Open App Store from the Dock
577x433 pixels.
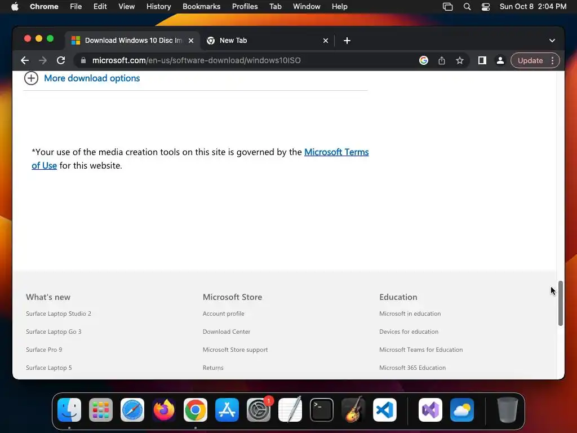click(x=227, y=410)
